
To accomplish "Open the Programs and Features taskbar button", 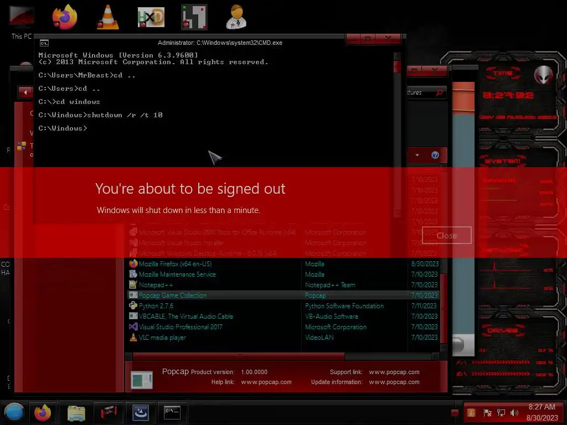I will pyautogui.click(x=141, y=412).
